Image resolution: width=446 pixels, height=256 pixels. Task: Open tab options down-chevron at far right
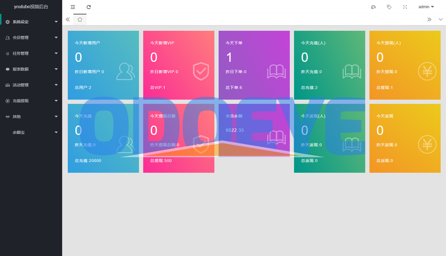pos(441,19)
